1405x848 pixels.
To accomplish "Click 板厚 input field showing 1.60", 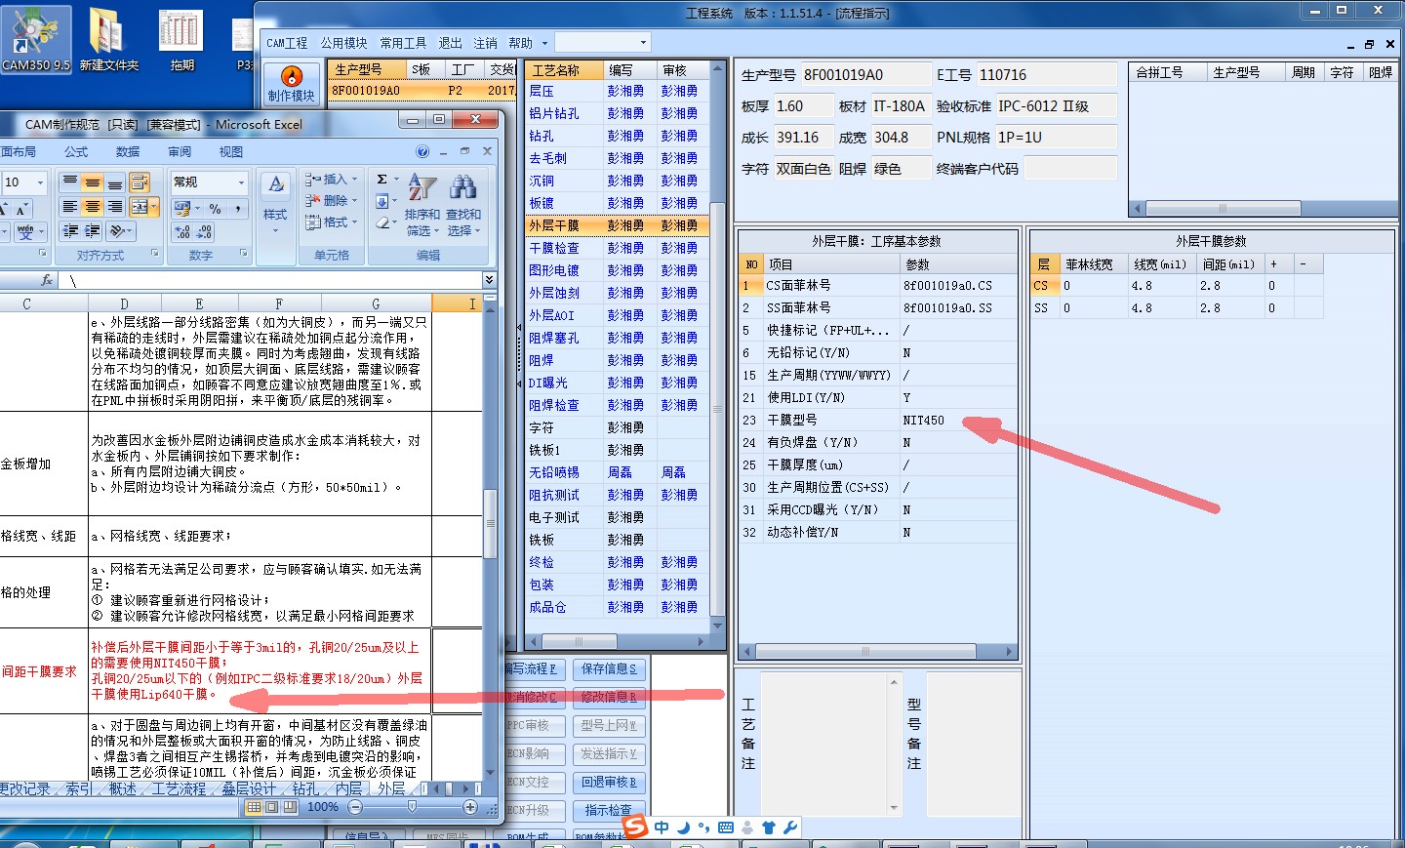I will (x=803, y=106).
